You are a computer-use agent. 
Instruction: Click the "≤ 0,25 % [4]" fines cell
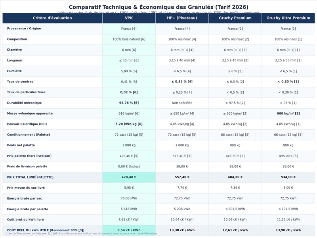(182, 92)
